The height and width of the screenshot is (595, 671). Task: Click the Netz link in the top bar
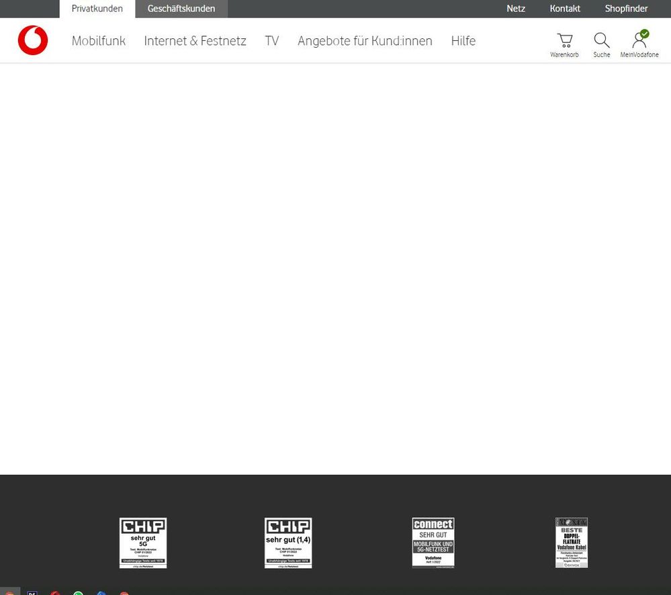515,8
